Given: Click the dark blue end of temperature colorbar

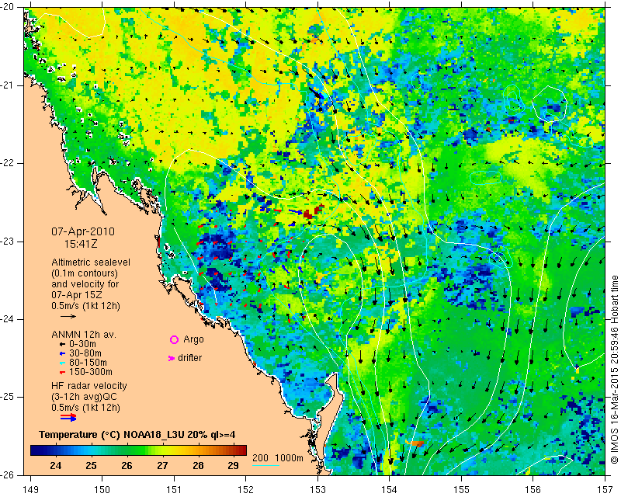Looking at the screenshot, I should coord(36,450).
